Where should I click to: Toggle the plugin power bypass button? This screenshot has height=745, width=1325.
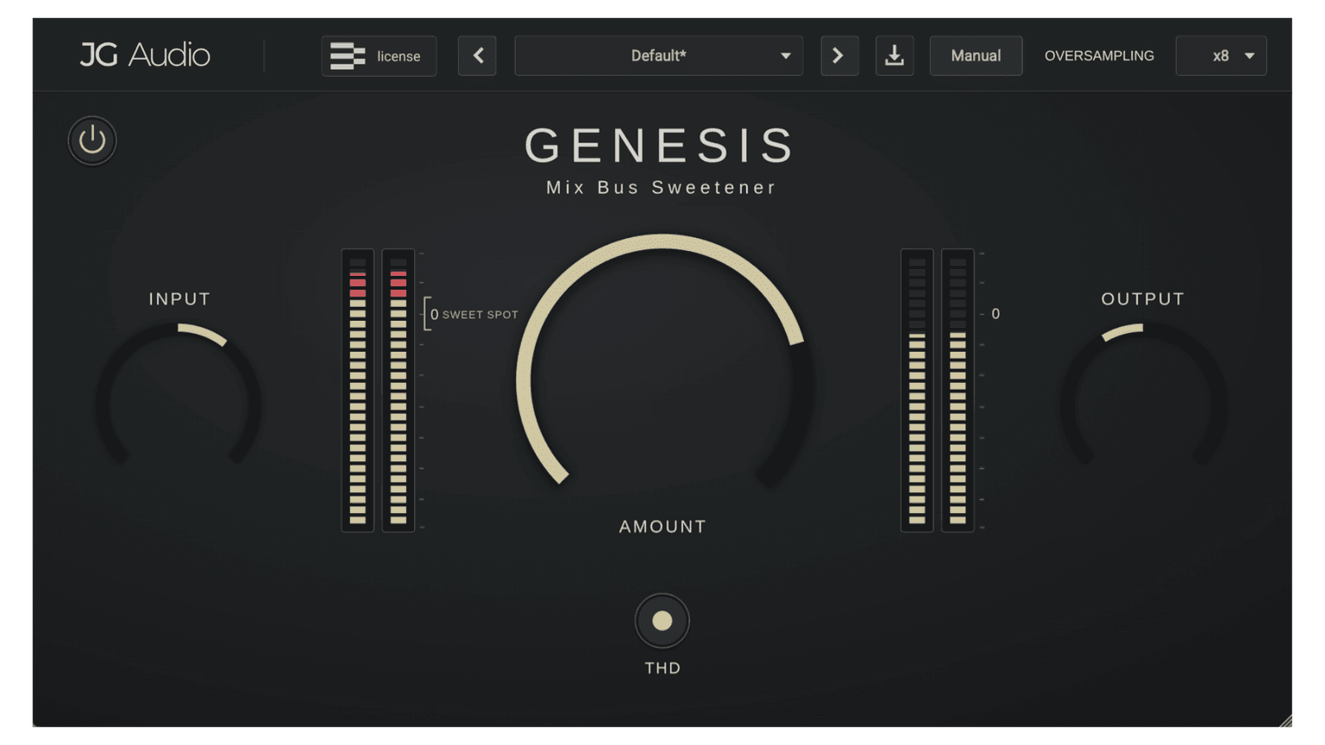92,141
